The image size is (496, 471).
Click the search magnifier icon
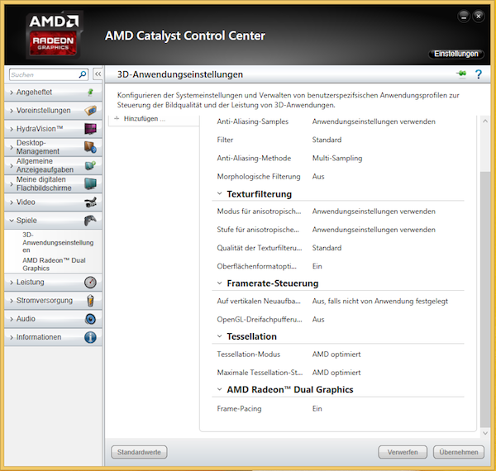coord(83,74)
